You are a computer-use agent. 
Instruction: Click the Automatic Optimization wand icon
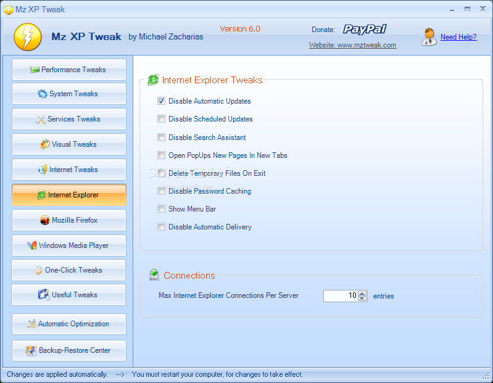31,324
